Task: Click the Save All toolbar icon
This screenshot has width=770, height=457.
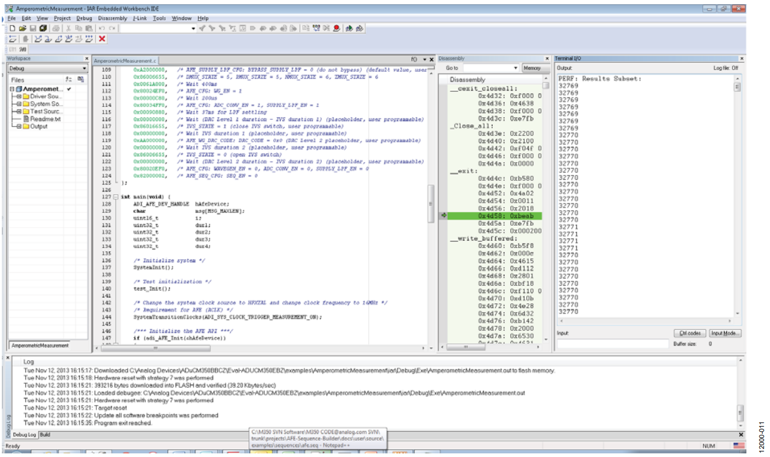Action: coord(43,28)
